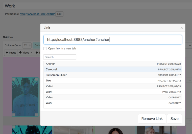Image resolution: width=192 pixels, height=134 pixels.
Task: Save the link
Action: click(174, 119)
